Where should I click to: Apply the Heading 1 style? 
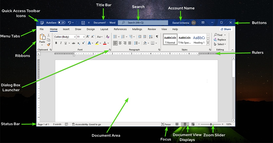[199, 40]
